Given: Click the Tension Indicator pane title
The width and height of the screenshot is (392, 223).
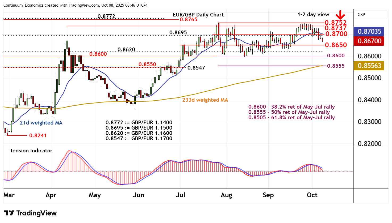Looking at the screenshot, I should [31, 151].
